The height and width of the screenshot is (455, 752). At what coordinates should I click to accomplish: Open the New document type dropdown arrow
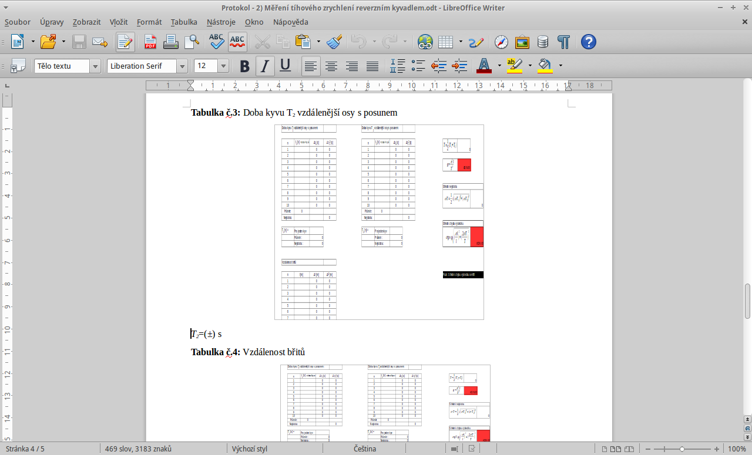tap(33, 42)
